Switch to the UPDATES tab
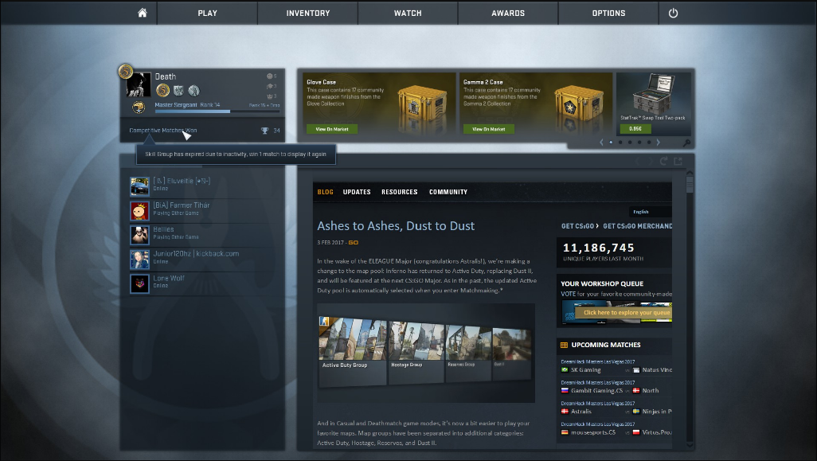This screenshot has width=817, height=461. tap(357, 192)
